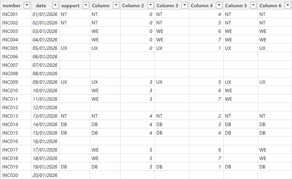The width and height of the screenshot is (292, 179).
Task: Click the INC020 row number cell
Action: click(10, 175)
